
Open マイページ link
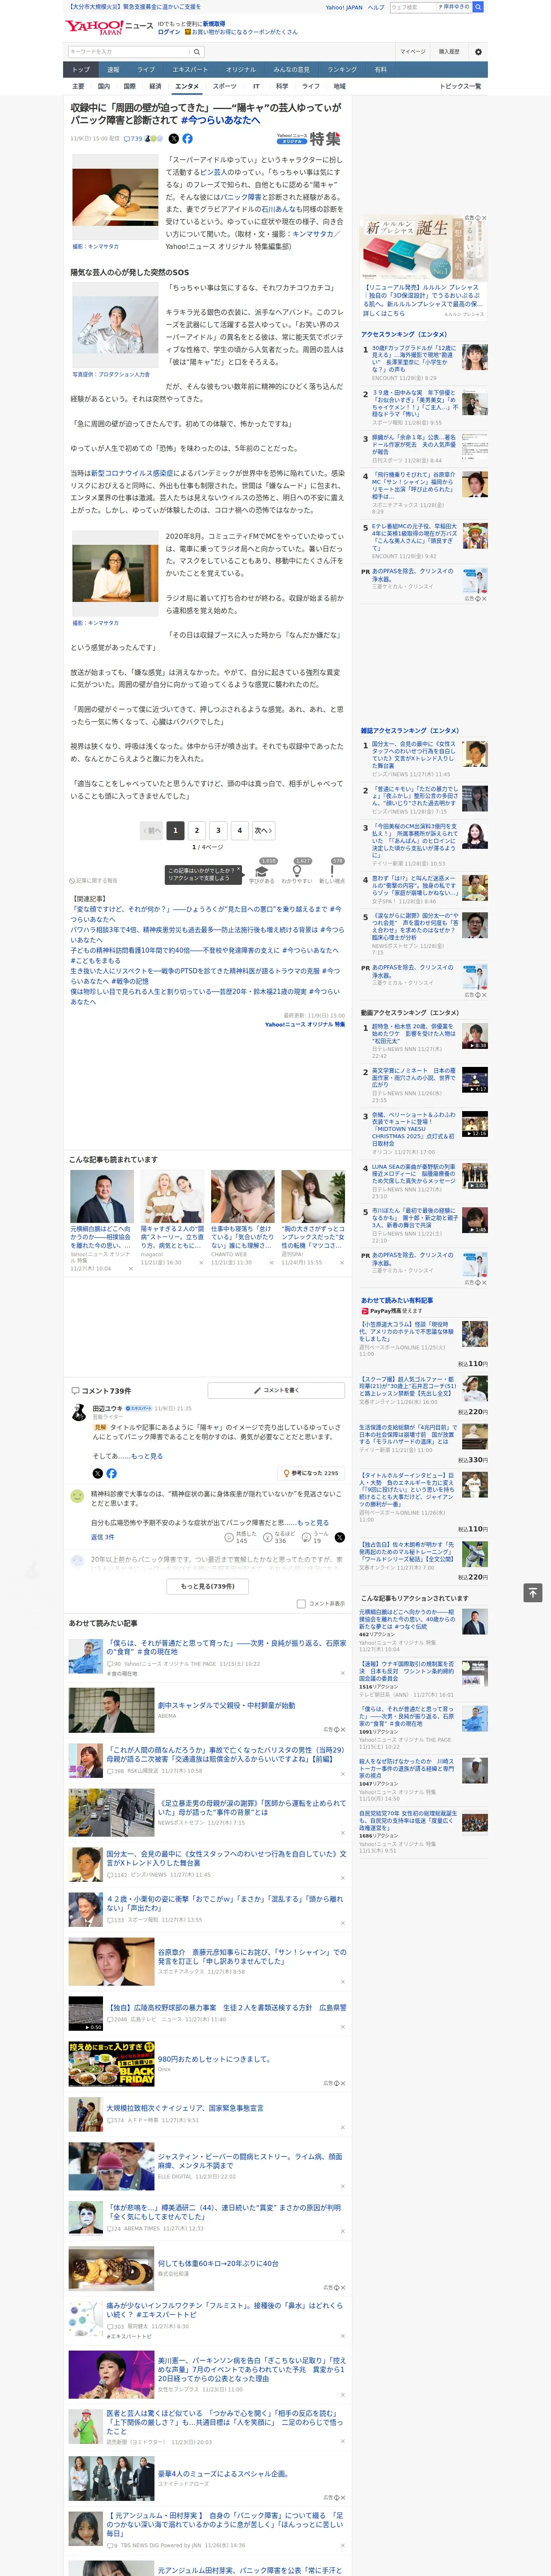[412, 52]
